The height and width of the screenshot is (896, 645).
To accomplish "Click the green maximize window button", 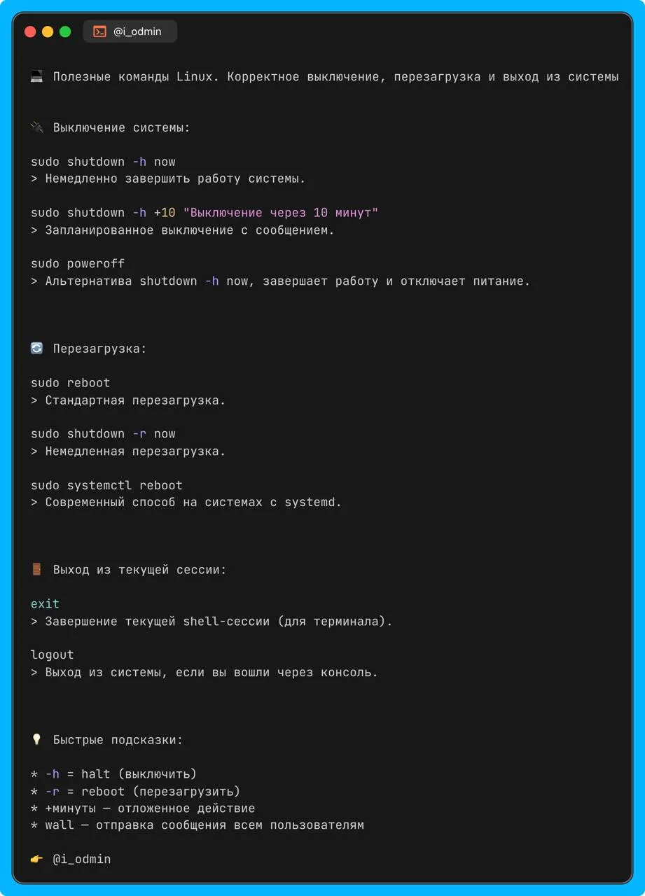I will 65,31.
